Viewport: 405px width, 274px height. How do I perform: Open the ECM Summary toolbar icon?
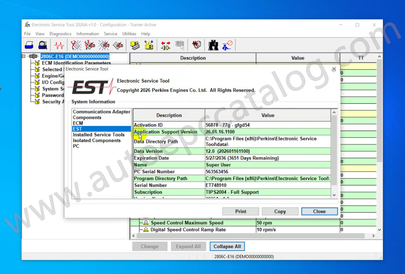pyautogui.click(x=135, y=45)
